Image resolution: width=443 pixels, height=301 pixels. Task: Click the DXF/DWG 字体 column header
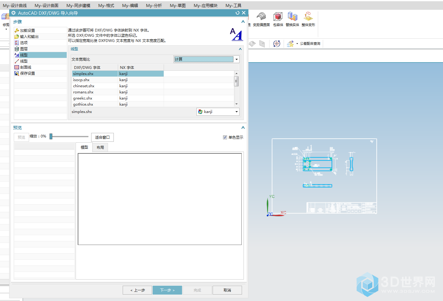[x=95, y=67]
